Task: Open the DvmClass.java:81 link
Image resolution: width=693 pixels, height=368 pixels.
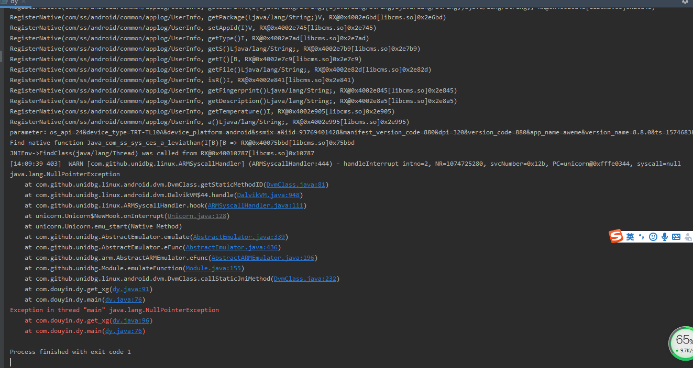Action: (x=296, y=185)
